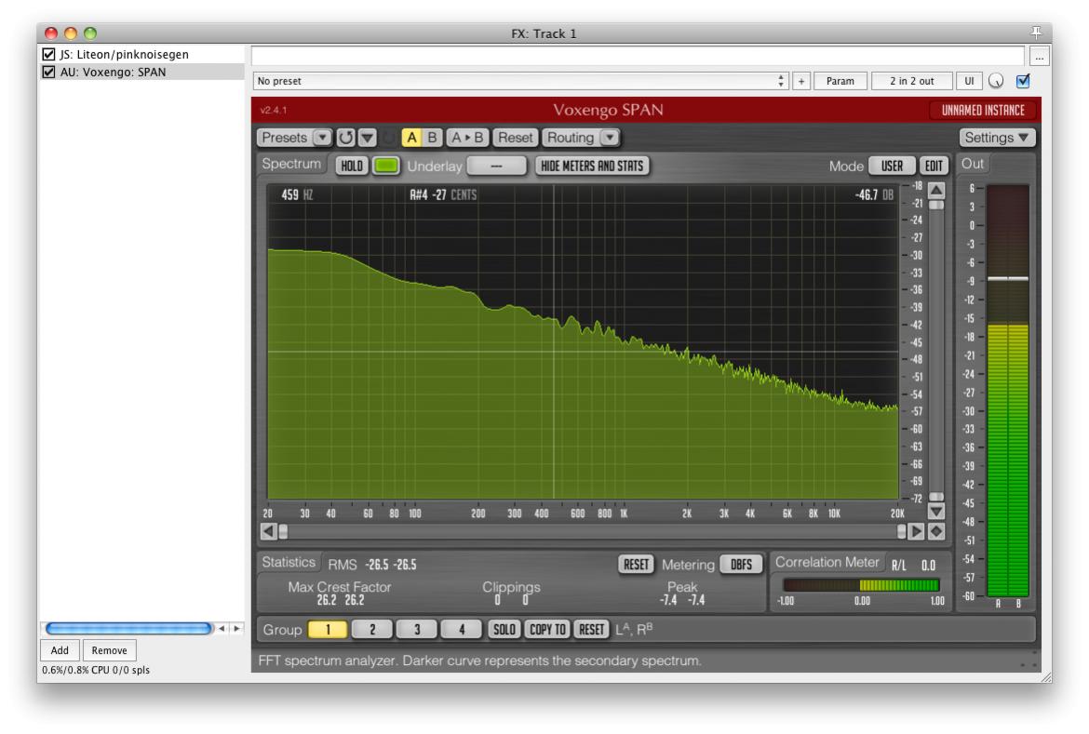Click the vertical dB range scrollbar
The height and width of the screenshot is (734, 1089).
click(x=936, y=351)
